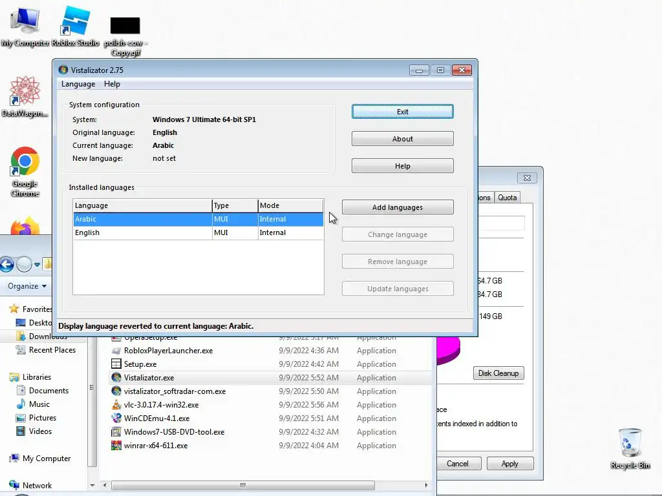
Task: Go forward in Explorer window
Action: 24,264
